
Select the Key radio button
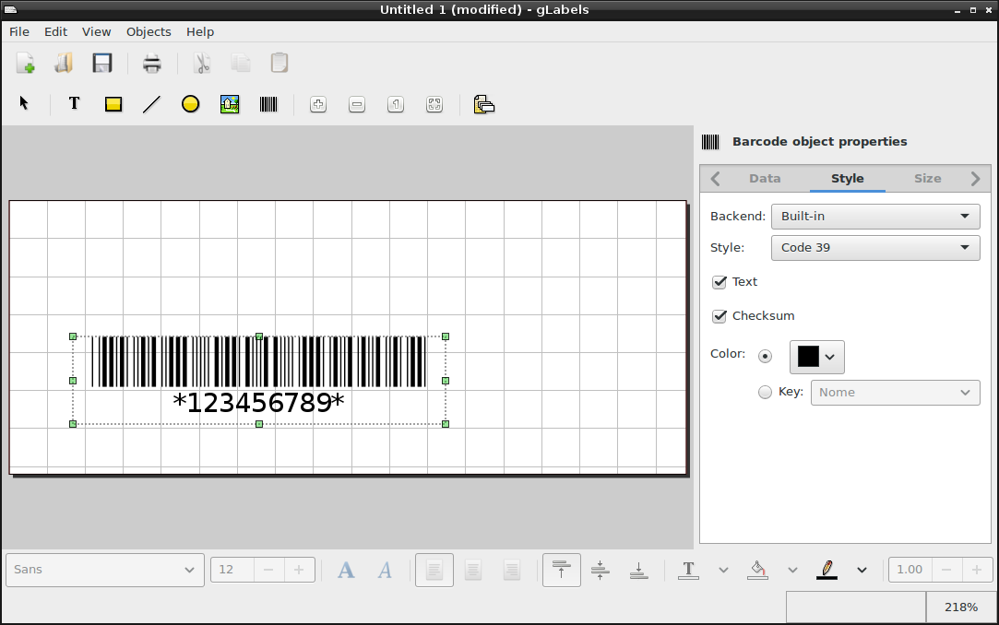coord(766,393)
